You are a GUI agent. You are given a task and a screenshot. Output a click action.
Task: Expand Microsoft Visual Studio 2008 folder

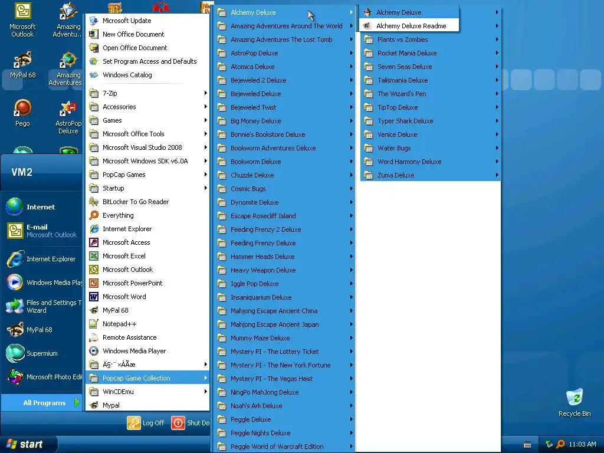[x=147, y=147]
